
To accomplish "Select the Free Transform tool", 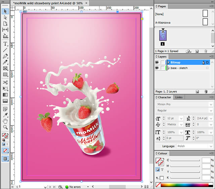I will coord(5,88).
